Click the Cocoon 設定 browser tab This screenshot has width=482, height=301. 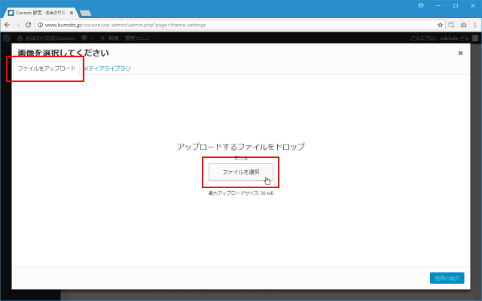coord(41,13)
